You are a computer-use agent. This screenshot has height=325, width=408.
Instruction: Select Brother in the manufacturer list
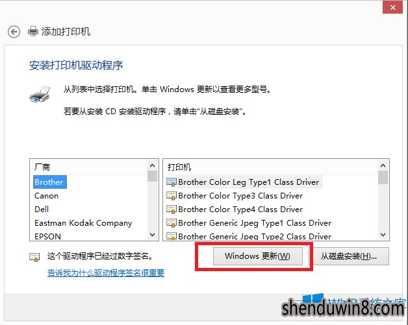coord(49,182)
